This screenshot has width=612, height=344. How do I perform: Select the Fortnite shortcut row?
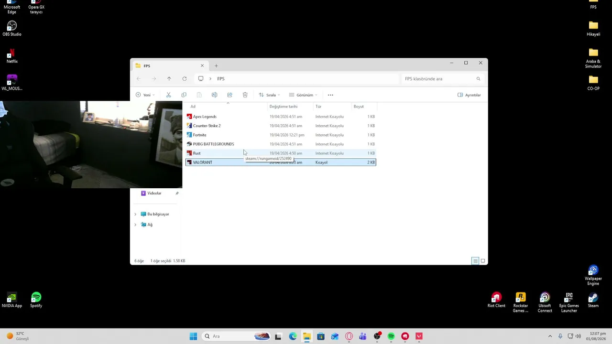281,135
